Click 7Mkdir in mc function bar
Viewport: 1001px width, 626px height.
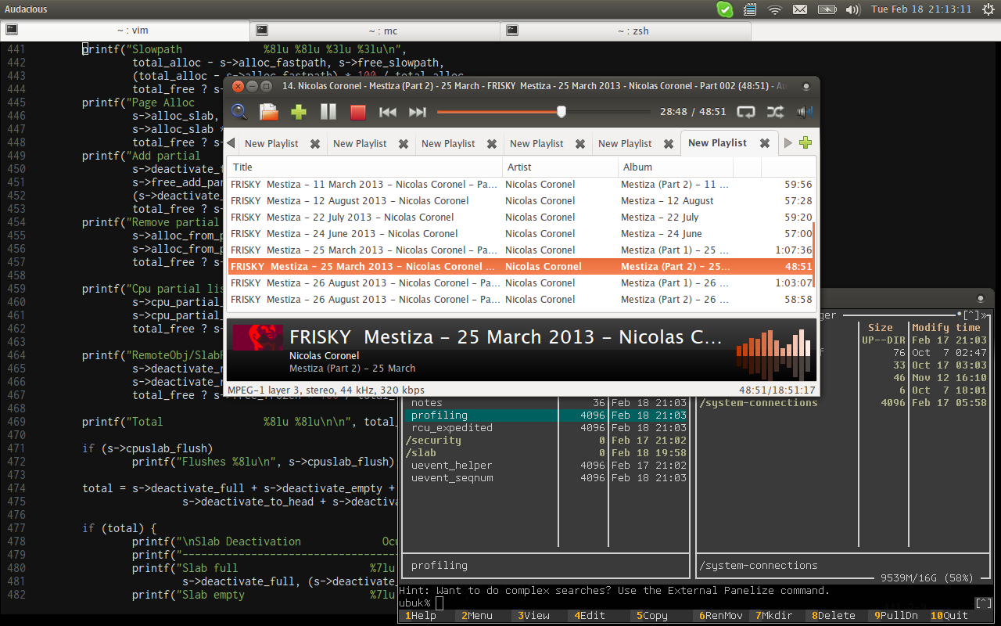(x=774, y=616)
